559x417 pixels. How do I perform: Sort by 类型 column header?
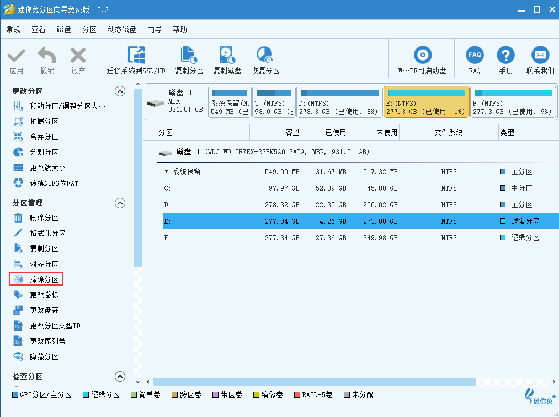(x=528, y=133)
